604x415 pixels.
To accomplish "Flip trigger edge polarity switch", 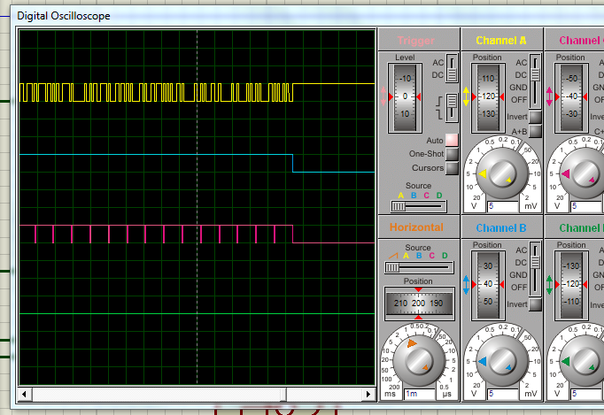I will point(452,108).
